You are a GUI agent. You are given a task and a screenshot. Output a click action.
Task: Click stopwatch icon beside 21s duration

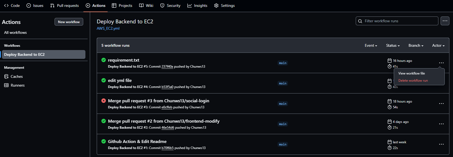pyautogui.click(x=390, y=127)
